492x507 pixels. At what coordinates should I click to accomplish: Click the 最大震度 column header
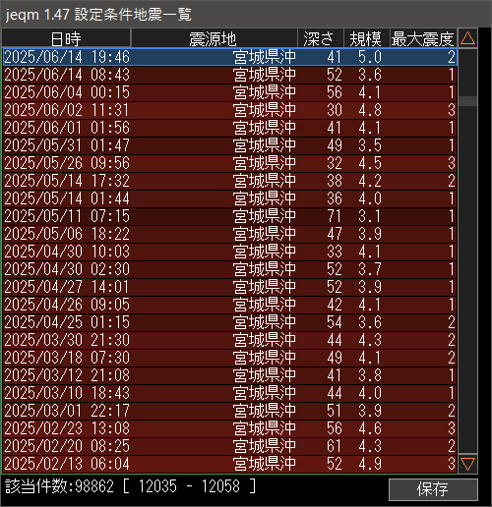pyautogui.click(x=423, y=38)
